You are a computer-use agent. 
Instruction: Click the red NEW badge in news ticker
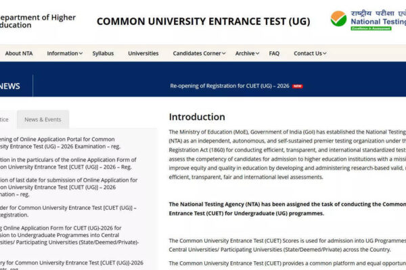tap(297, 86)
